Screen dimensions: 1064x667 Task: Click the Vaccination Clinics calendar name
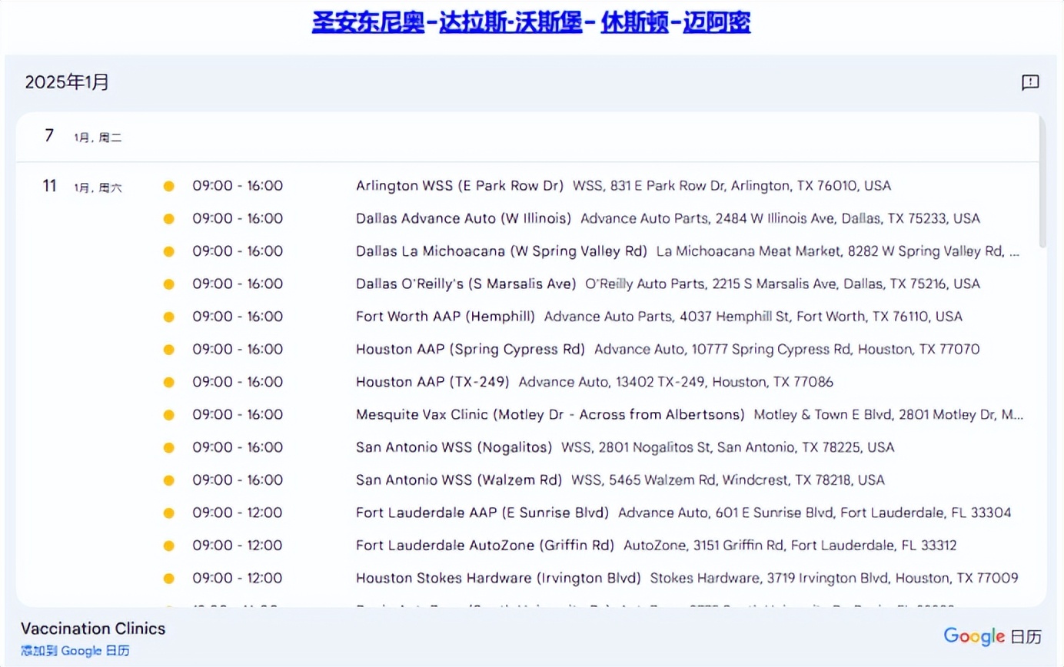point(93,629)
